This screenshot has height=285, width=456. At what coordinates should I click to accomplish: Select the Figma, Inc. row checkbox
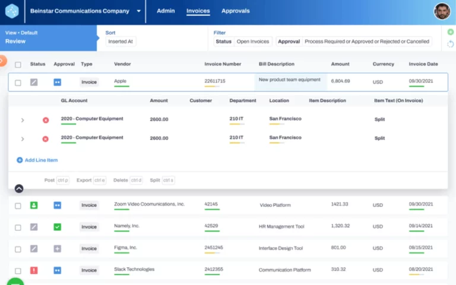point(18,249)
